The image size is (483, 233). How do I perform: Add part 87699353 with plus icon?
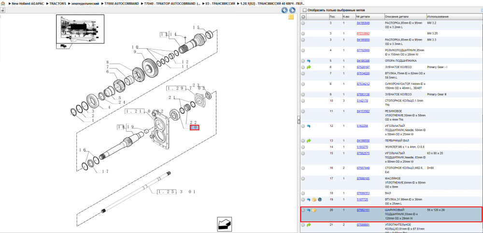tap(303, 193)
